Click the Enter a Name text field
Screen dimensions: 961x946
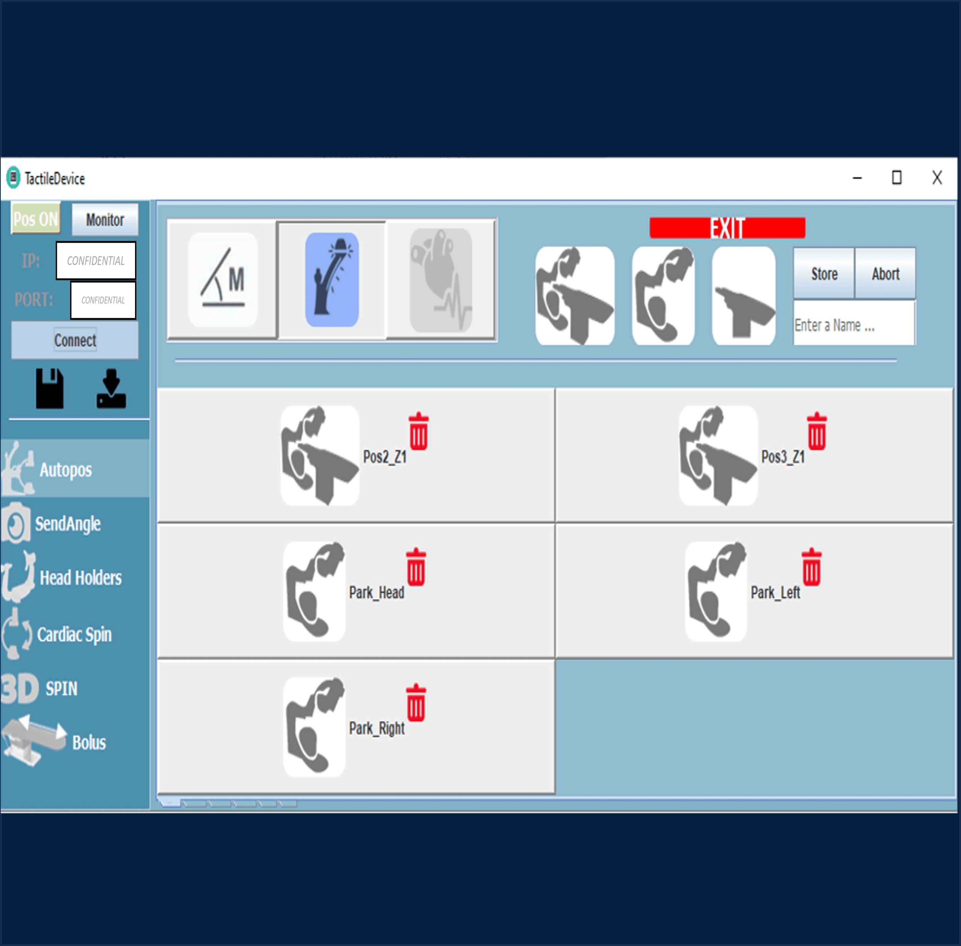pyautogui.click(x=853, y=325)
